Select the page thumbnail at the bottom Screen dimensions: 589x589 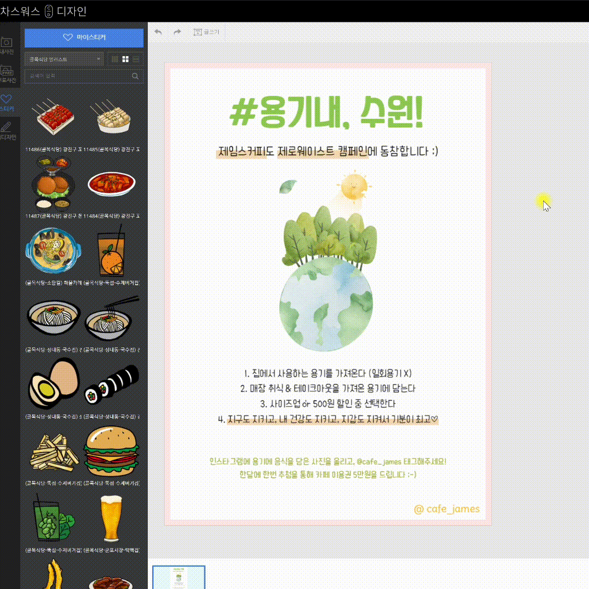179,578
